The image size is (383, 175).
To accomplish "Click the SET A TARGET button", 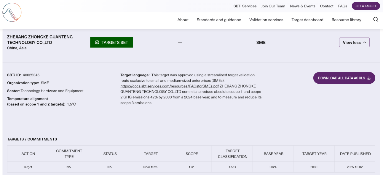I will [x=366, y=6].
